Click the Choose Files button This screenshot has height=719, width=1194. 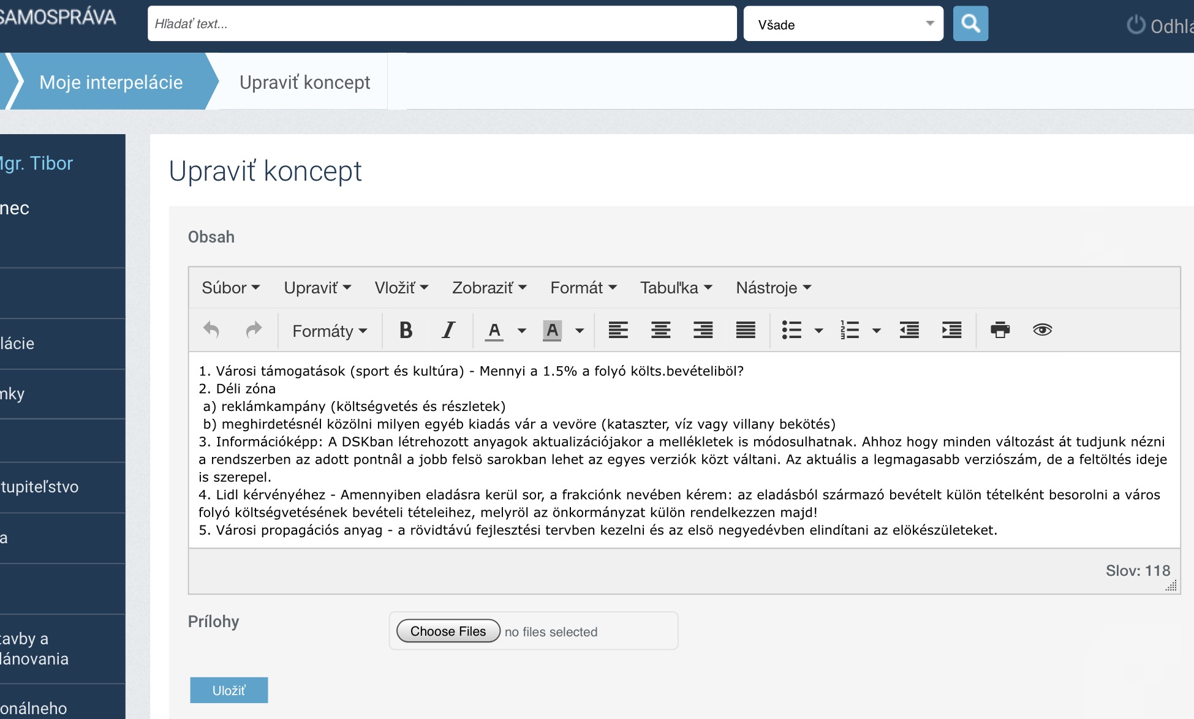coord(448,631)
